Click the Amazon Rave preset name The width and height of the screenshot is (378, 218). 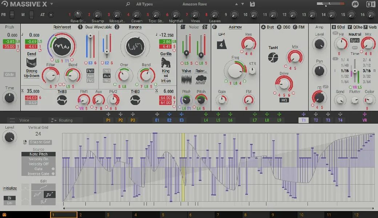click(x=194, y=4)
